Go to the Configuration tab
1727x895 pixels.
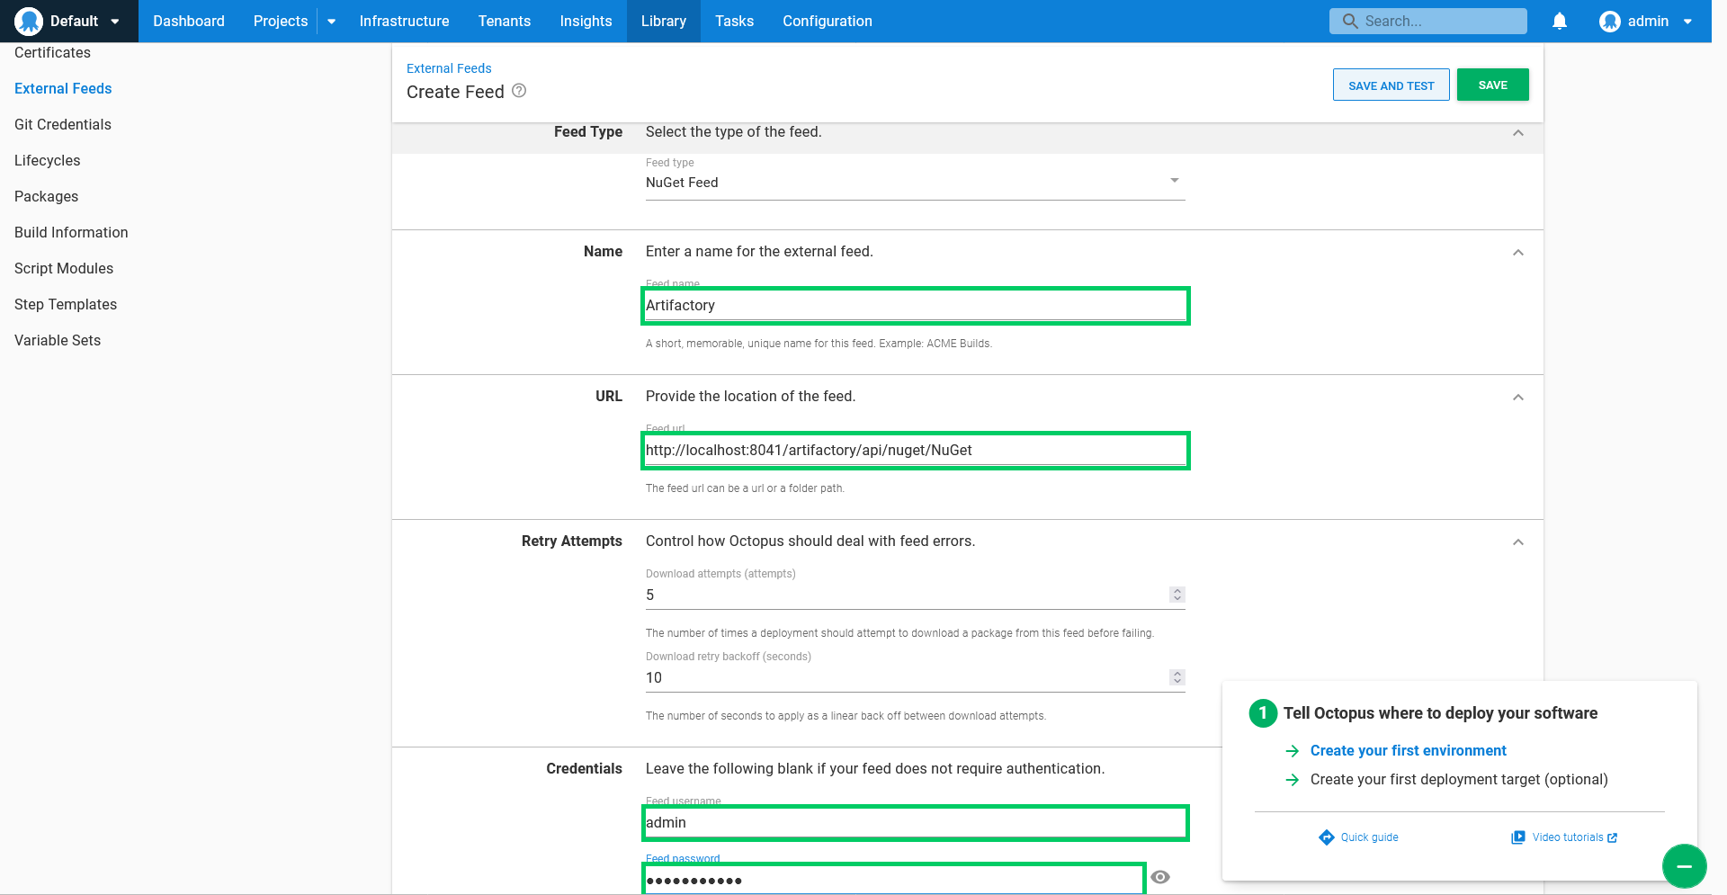tap(828, 21)
